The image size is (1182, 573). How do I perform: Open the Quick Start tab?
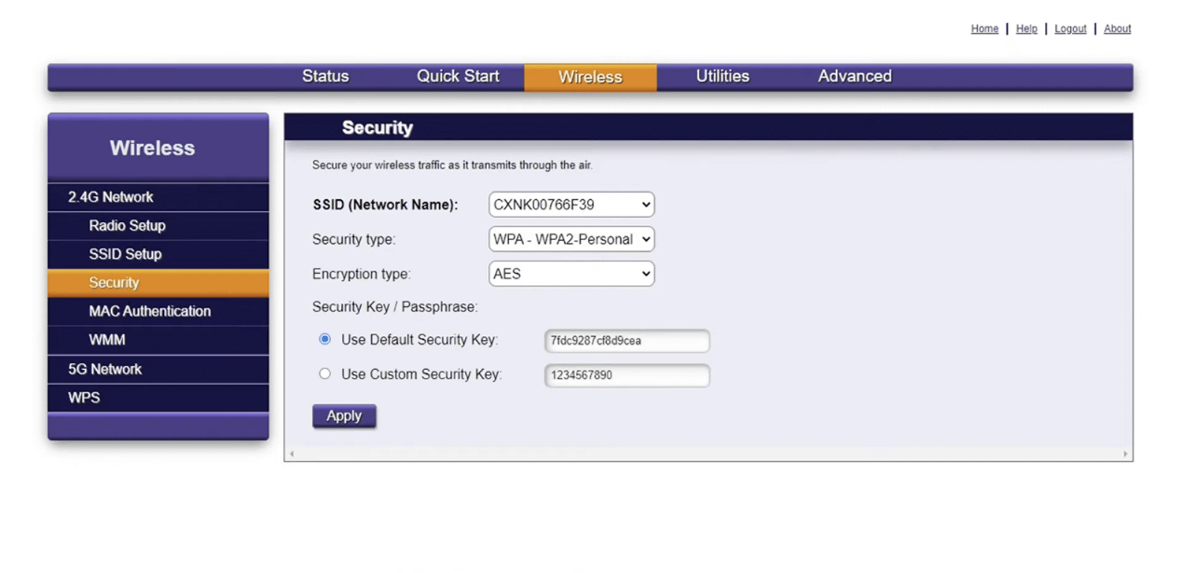(x=458, y=76)
